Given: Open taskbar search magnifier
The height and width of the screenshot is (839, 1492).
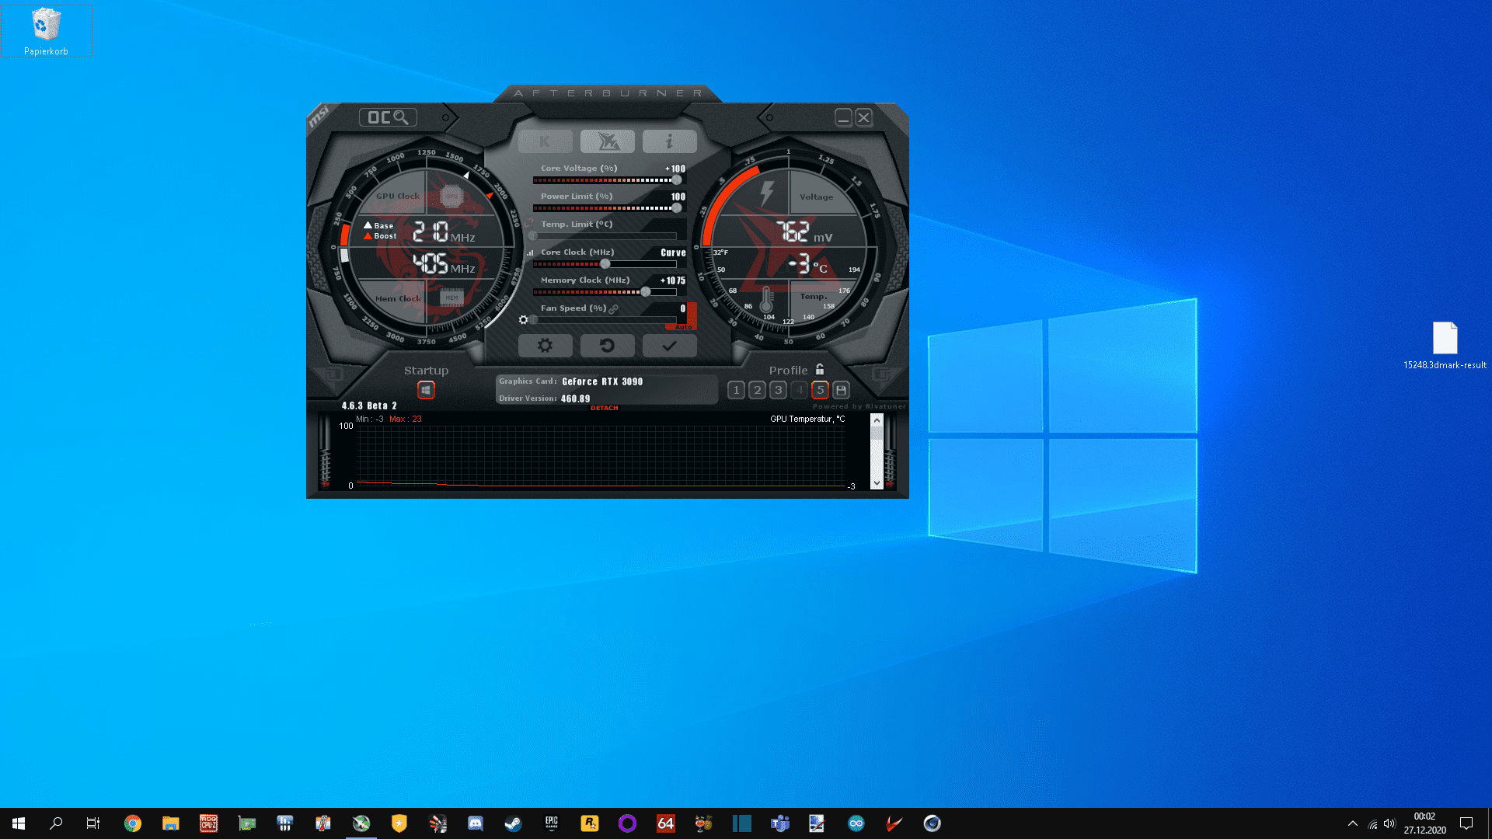Looking at the screenshot, I should (x=56, y=823).
